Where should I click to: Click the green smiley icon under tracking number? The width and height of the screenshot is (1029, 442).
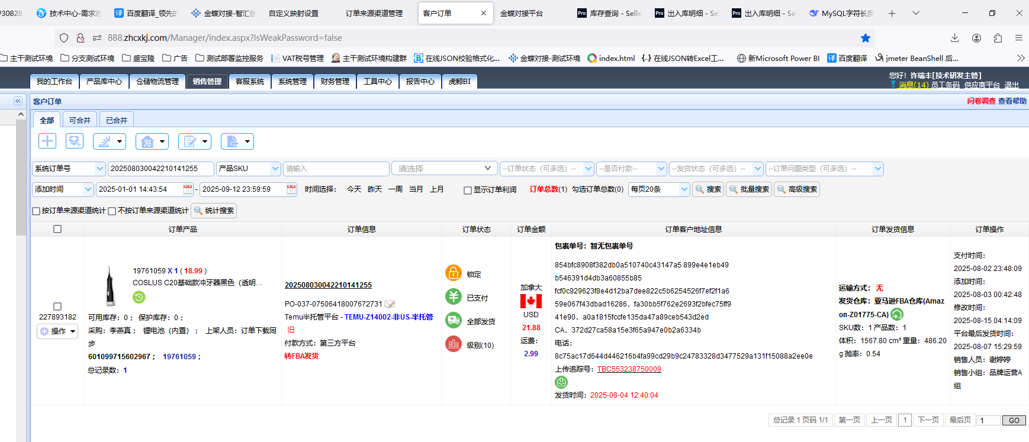561,382
